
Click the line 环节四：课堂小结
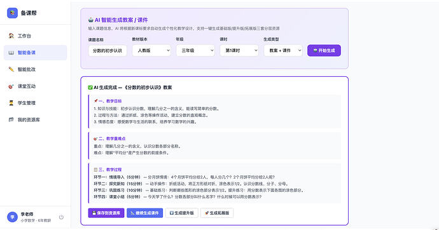pos(178,197)
